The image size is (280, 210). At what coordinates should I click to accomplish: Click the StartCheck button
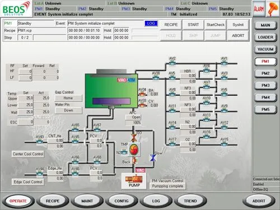pos(216,25)
